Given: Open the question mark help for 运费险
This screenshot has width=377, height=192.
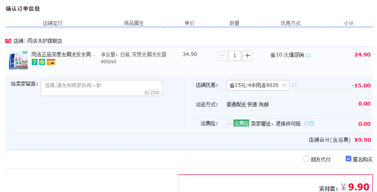Looking at the screenshot, I should coord(312,124).
